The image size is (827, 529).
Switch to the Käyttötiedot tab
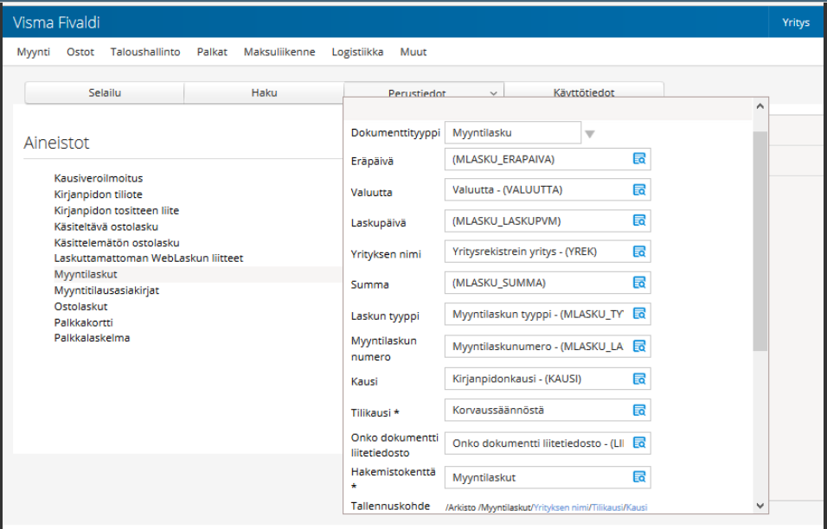(x=584, y=90)
